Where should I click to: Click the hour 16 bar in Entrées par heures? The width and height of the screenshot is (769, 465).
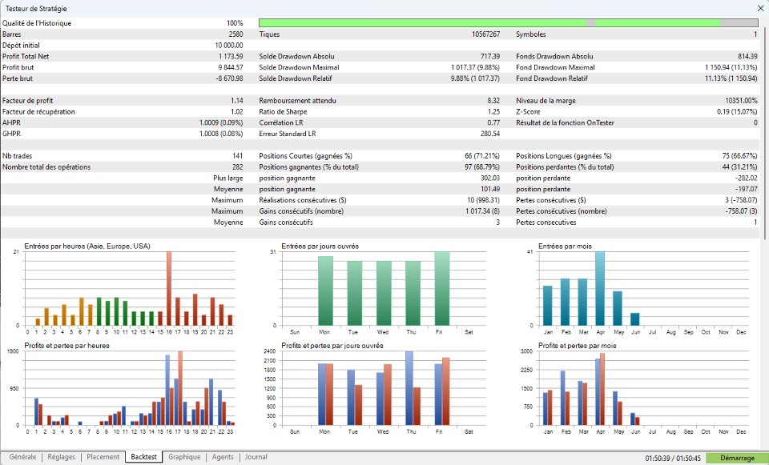tap(169, 289)
